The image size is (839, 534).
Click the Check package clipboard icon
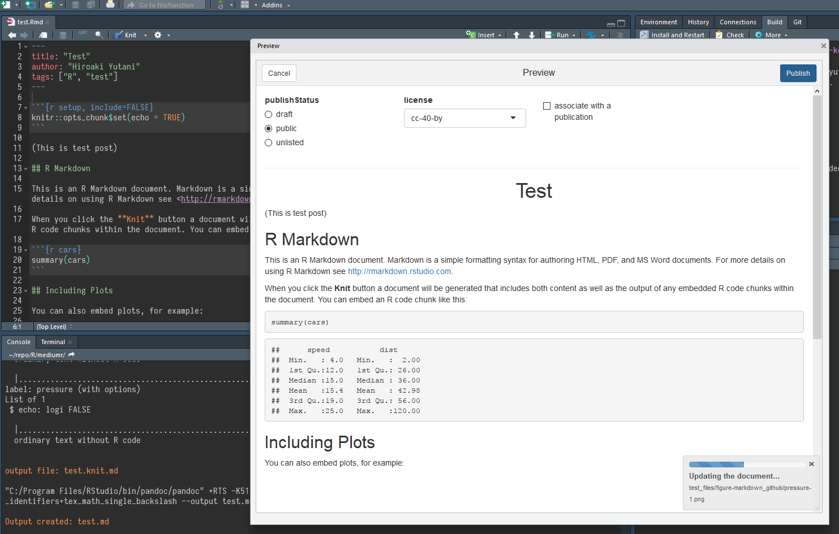point(719,35)
